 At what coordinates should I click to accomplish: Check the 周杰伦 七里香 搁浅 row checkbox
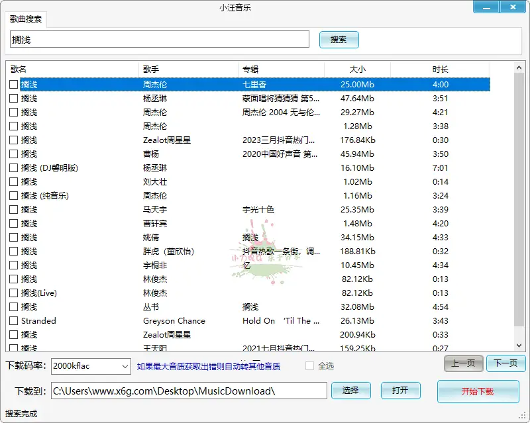click(13, 84)
